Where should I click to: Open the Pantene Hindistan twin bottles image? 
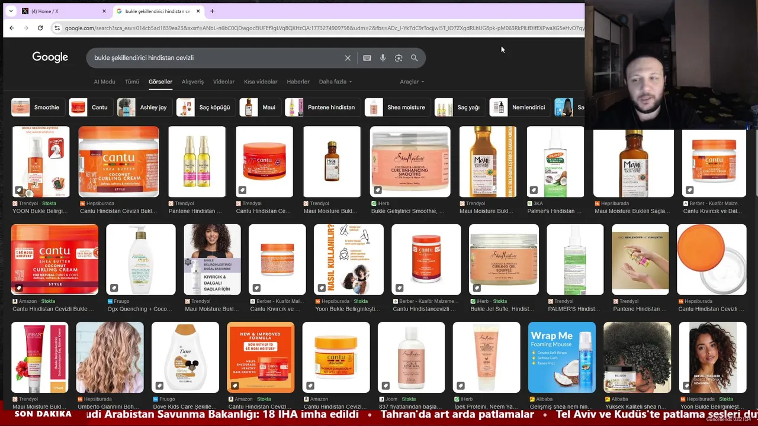197,162
